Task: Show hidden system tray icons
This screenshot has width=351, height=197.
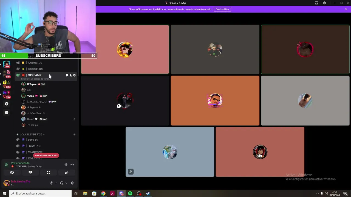Action: pos(318,193)
